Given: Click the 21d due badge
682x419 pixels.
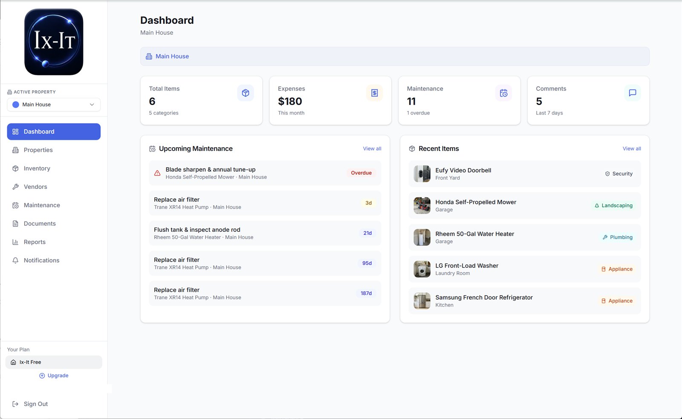Looking at the screenshot, I should [367, 233].
